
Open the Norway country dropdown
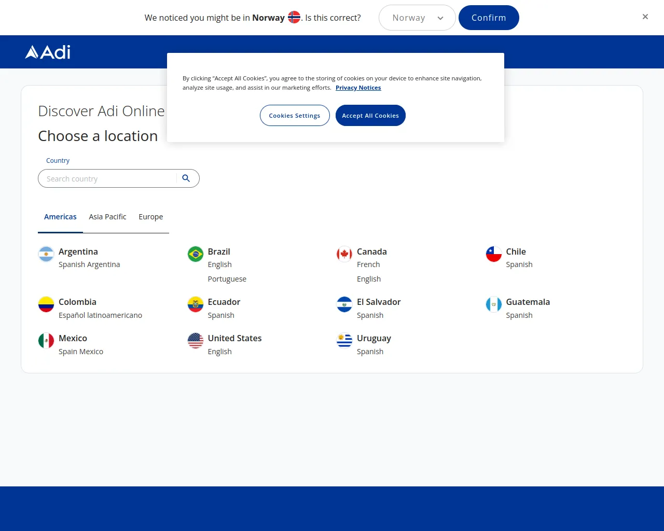[x=417, y=18]
